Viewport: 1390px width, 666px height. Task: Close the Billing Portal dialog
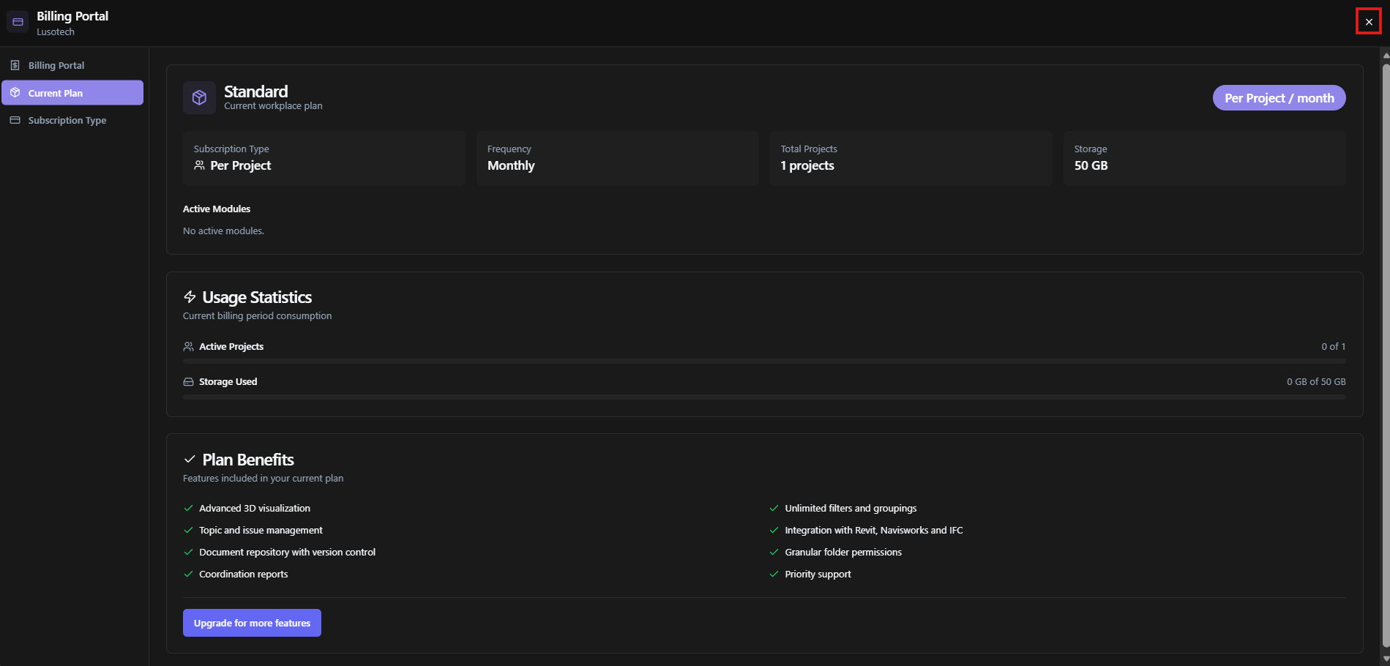tap(1369, 22)
